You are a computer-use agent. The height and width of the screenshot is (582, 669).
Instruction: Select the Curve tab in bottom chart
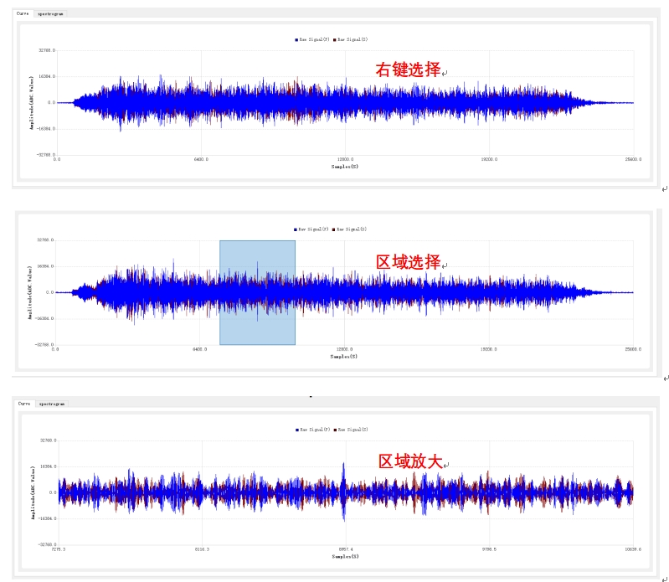click(24, 404)
